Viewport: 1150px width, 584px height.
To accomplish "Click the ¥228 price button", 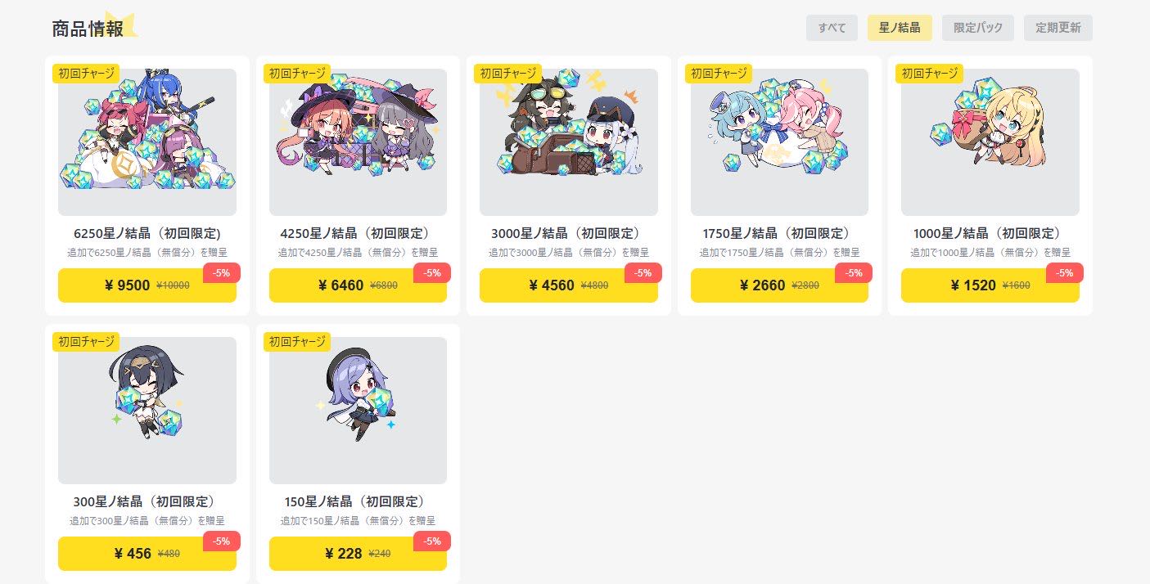I will pyautogui.click(x=358, y=554).
